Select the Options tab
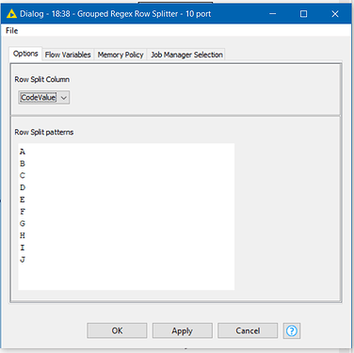The image size is (354, 353). click(25, 54)
